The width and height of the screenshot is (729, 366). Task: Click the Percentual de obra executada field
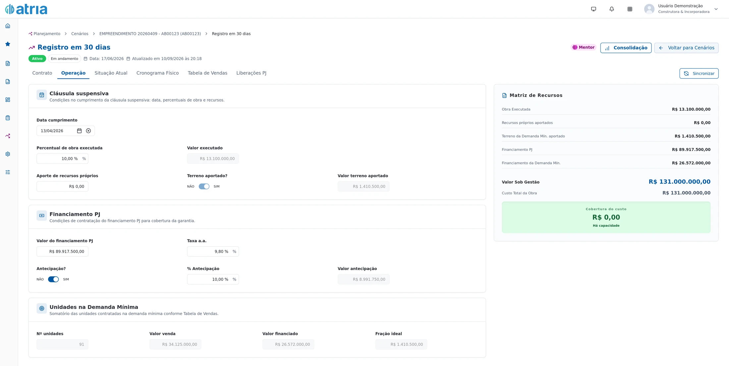click(x=62, y=159)
